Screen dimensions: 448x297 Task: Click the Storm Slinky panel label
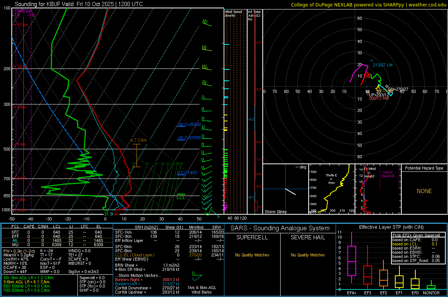click(275, 212)
